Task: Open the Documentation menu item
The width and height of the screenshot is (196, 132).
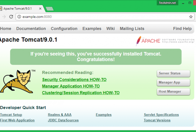Action: pos(31,29)
